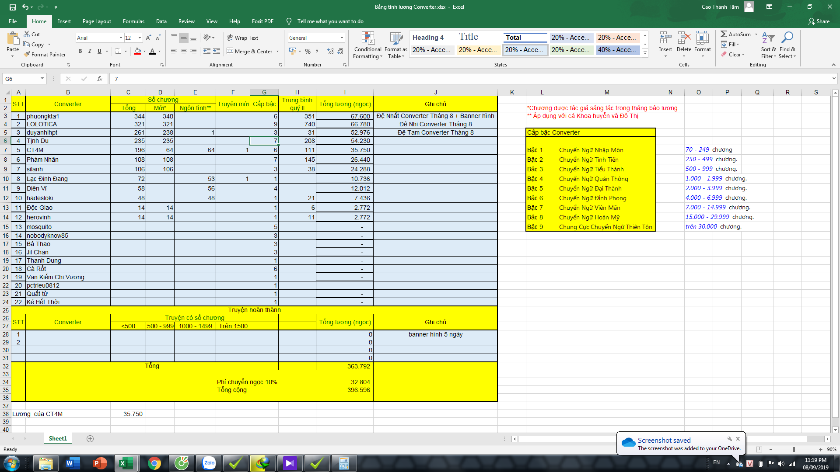Screen dimensions: 840x472
Task: Expand the General number format dropdown
Action: (x=342, y=38)
